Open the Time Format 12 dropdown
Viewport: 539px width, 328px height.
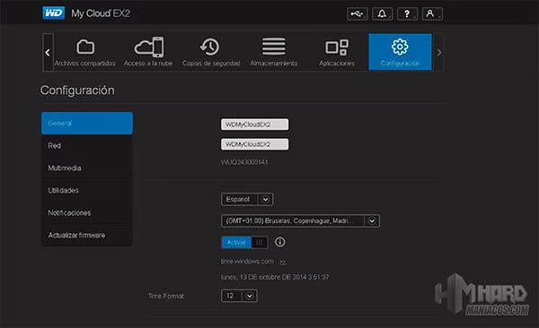[x=239, y=296]
